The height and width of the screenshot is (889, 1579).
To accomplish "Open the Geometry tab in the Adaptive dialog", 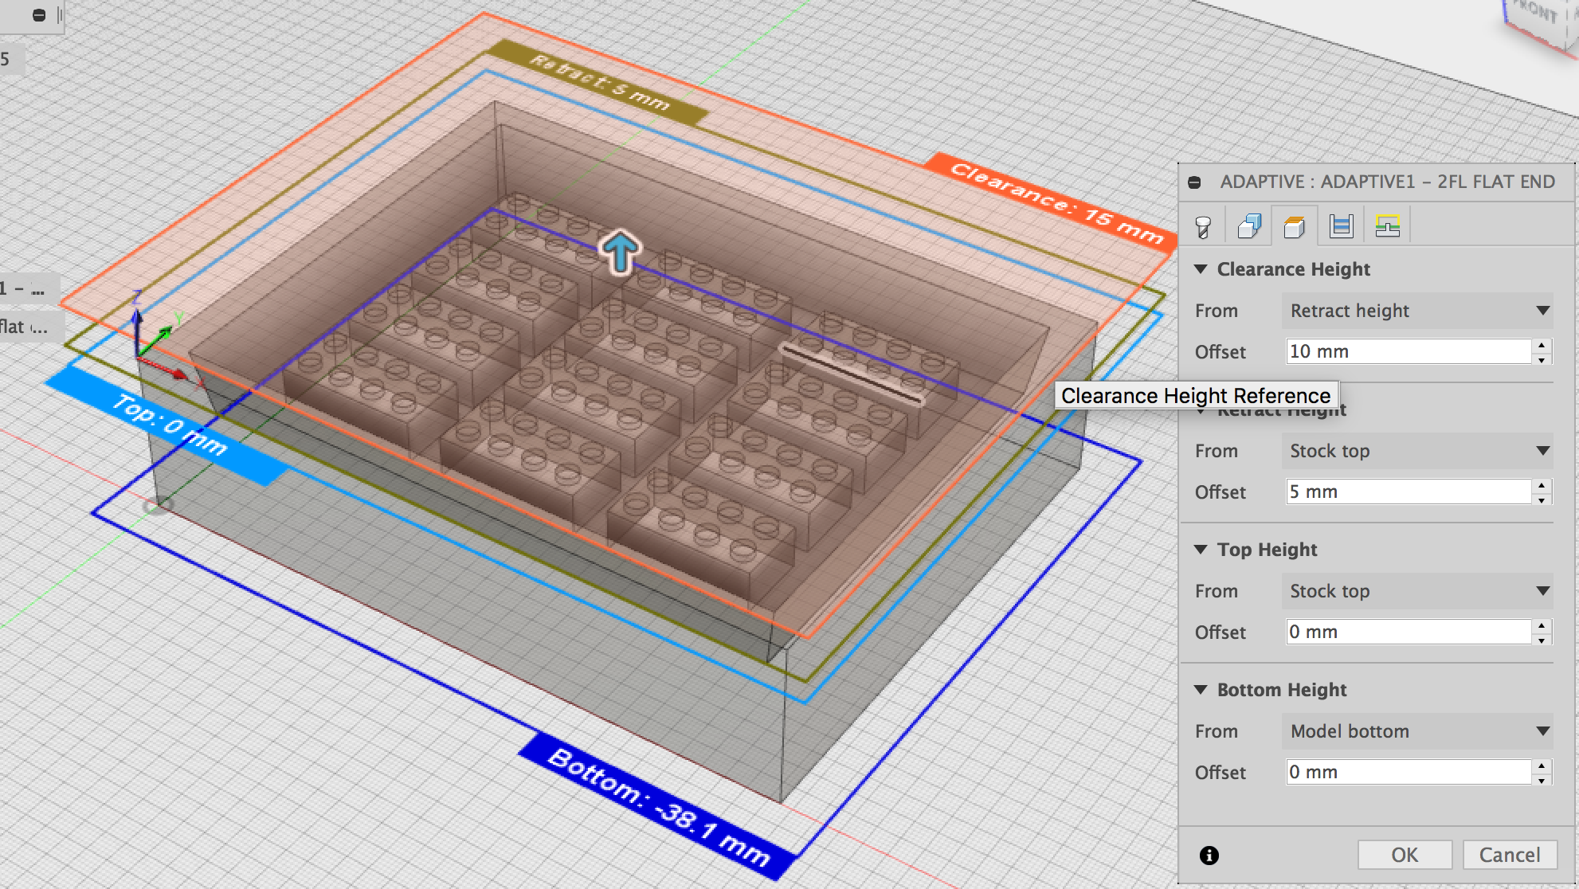I will coord(1249,227).
